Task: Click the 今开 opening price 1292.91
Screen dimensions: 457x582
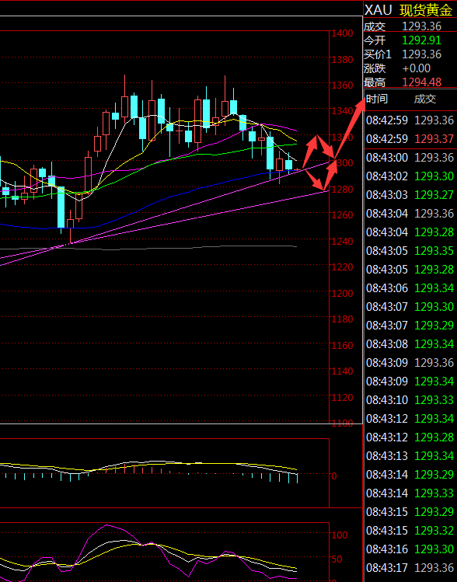Action: click(421, 40)
